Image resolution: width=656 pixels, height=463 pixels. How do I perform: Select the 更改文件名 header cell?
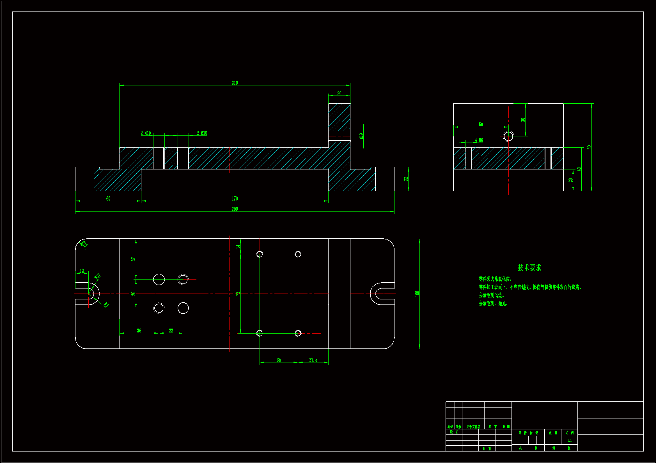[x=473, y=427]
